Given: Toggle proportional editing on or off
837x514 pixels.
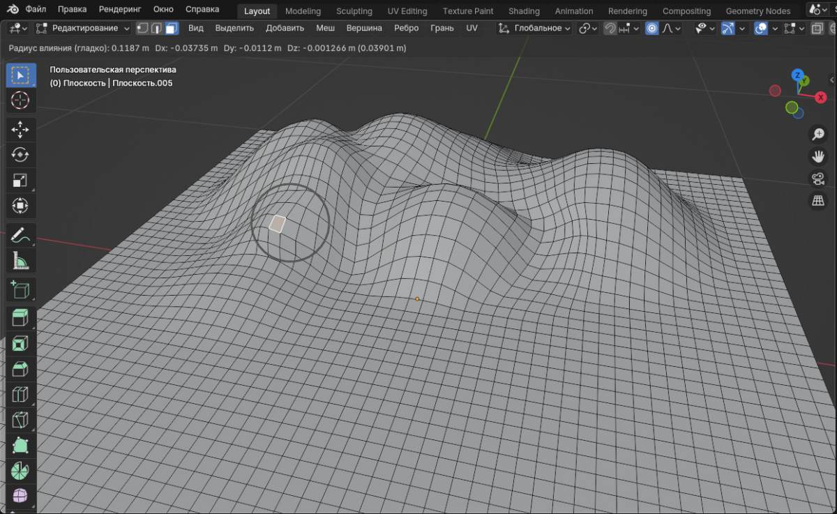Looking at the screenshot, I should coord(652,28).
